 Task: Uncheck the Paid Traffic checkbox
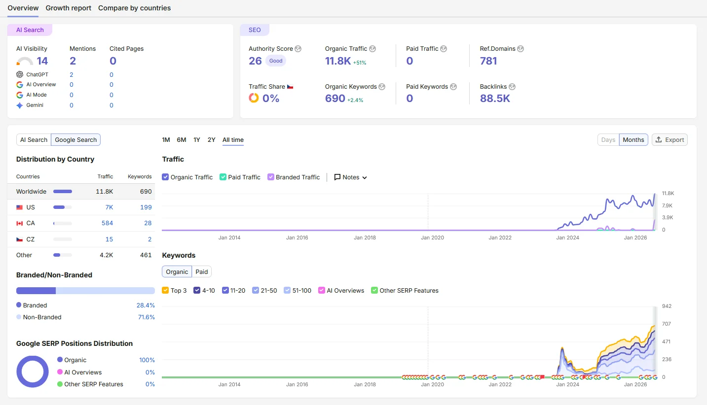[x=223, y=177]
